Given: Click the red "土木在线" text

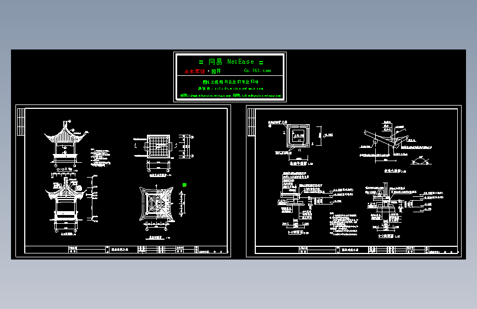Looking at the screenshot, I should 195,71.
